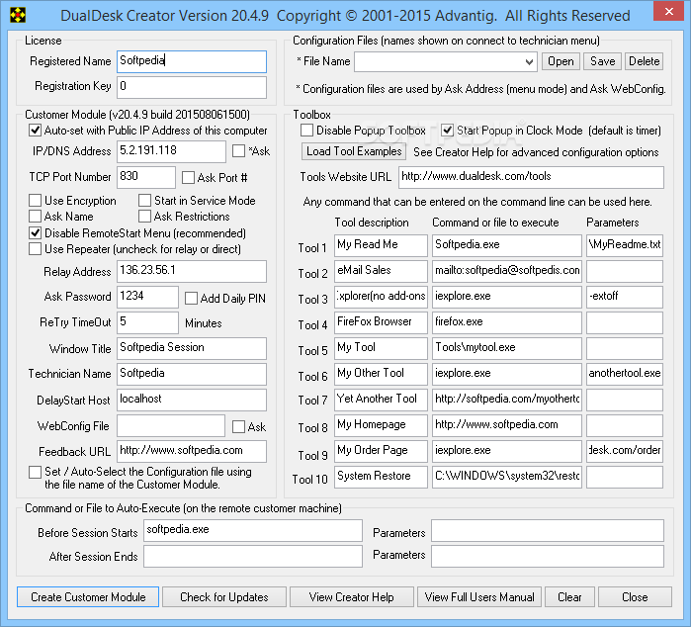Tick Add Daily PIN checkbox
The width and height of the screenshot is (691, 627).
(x=191, y=299)
